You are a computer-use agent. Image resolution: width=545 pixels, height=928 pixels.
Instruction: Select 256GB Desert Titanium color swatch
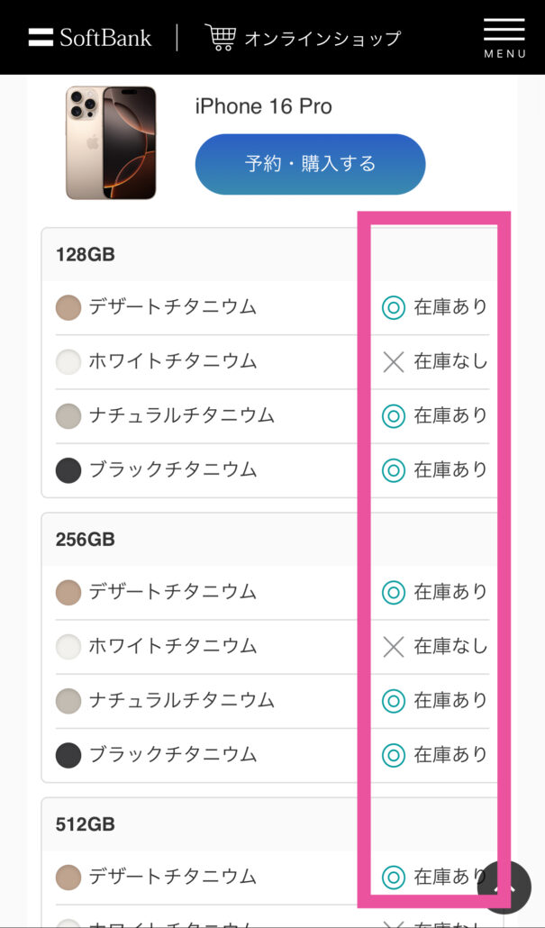coord(68,593)
